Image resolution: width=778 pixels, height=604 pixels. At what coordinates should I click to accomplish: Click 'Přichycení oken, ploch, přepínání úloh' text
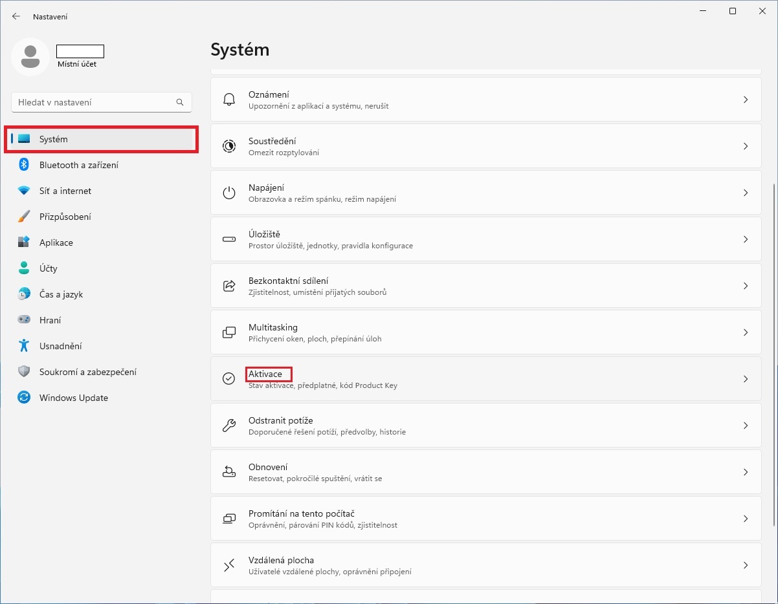315,339
